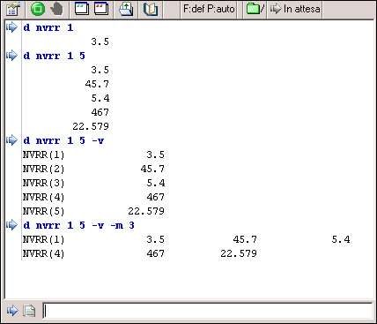Click the execute arrow next to input box
Image resolution: width=377 pixels, height=324 pixels.
pos(12,311)
